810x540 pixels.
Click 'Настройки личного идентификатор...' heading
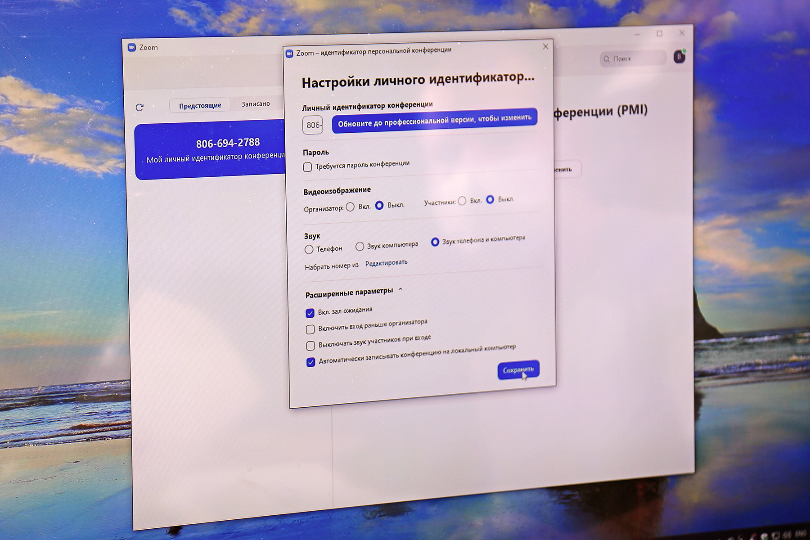pyautogui.click(x=418, y=80)
